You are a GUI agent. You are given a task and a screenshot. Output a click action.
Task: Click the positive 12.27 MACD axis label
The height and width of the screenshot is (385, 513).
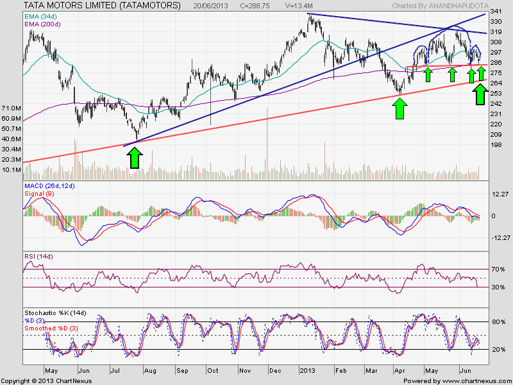pyautogui.click(x=501, y=194)
